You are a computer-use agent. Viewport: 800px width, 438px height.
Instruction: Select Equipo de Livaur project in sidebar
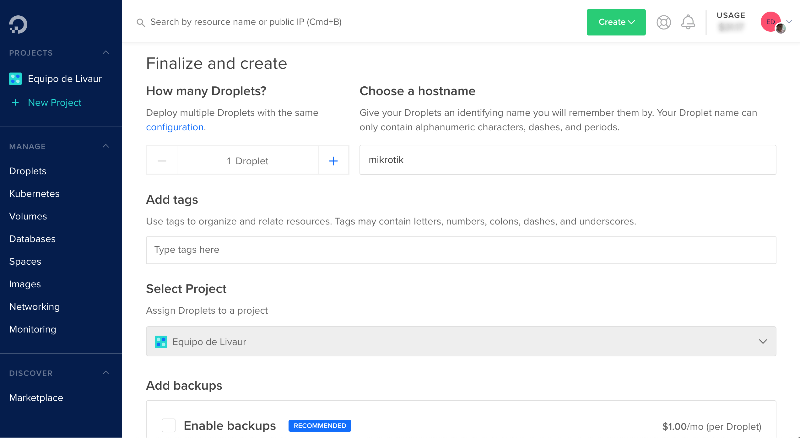65,79
